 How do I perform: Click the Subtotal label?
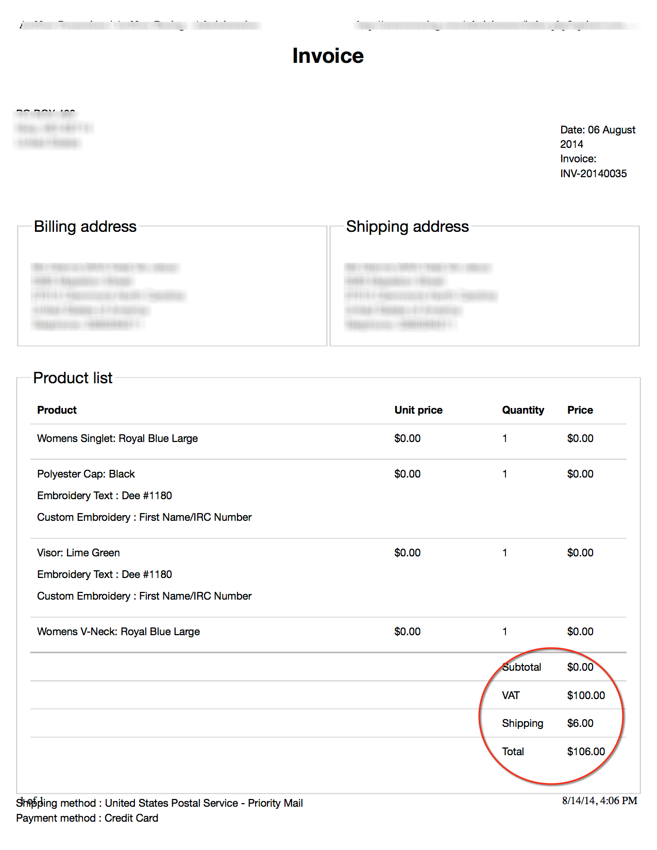tap(521, 667)
